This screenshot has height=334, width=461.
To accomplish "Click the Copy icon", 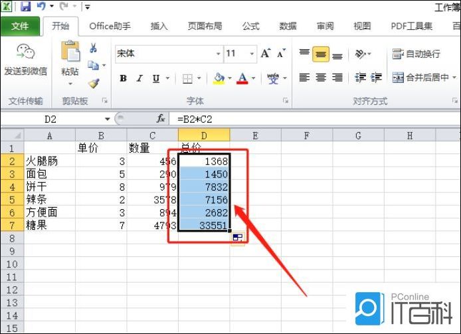I will click(x=93, y=65).
